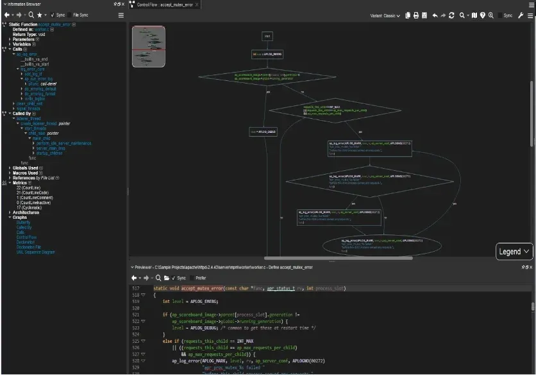Image resolution: width=536 pixels, height=375 pixels.
Task: Click the graph overview minimap thumbnail
Action: 149,47
